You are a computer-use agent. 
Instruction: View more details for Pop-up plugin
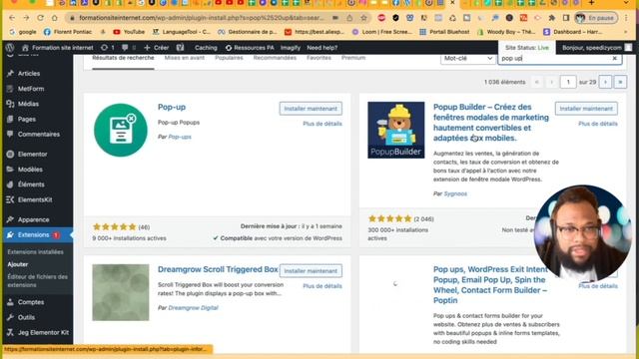322,124
